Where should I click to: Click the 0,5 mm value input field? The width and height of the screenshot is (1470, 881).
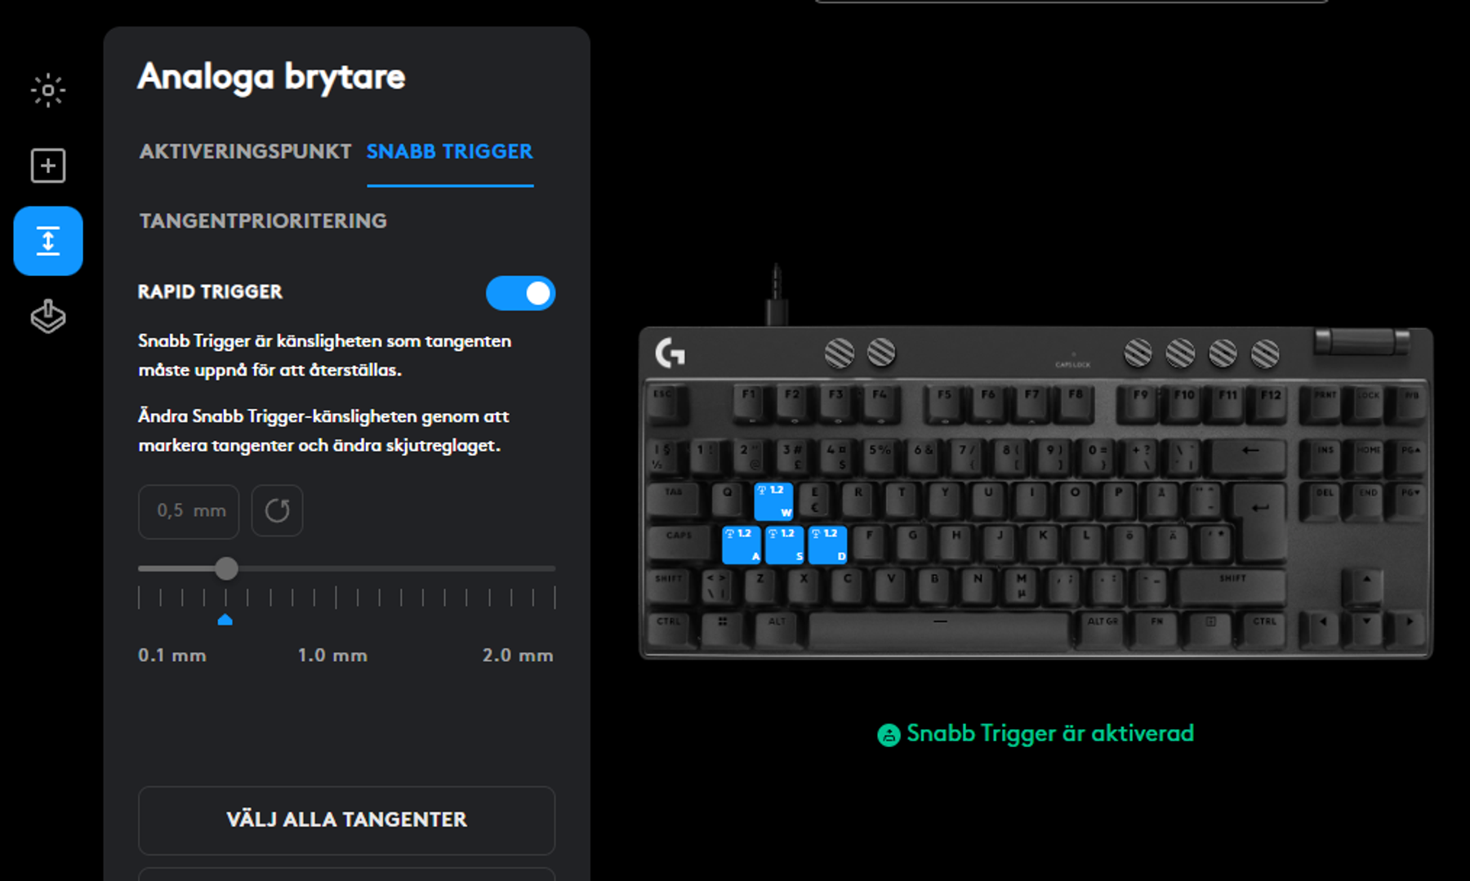tap(189, 511)
